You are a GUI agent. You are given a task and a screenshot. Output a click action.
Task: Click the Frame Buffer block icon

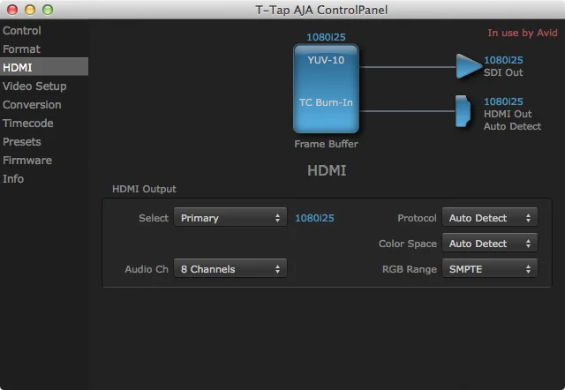tap(326, 88)
